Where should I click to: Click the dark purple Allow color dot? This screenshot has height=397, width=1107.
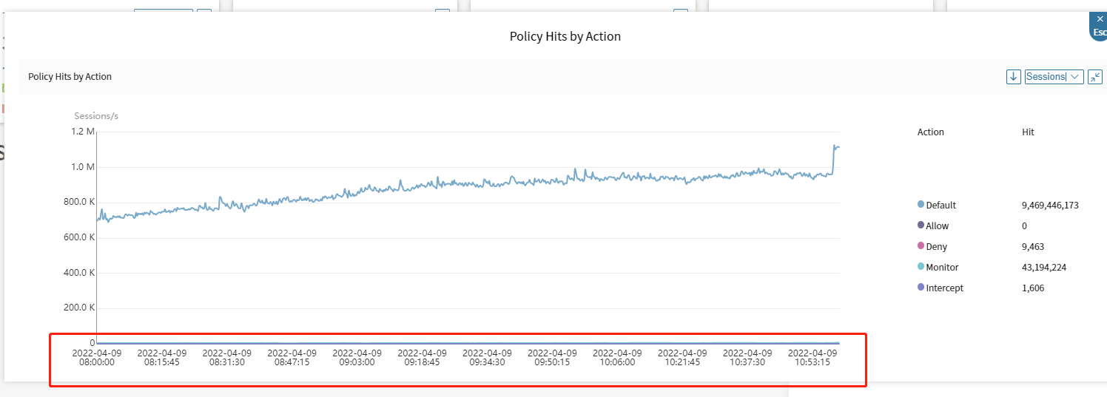tap(921, 225)
